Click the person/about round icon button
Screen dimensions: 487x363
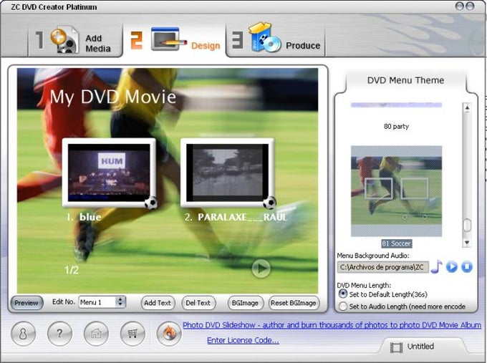pyautogui.click(x=24, y=334)
